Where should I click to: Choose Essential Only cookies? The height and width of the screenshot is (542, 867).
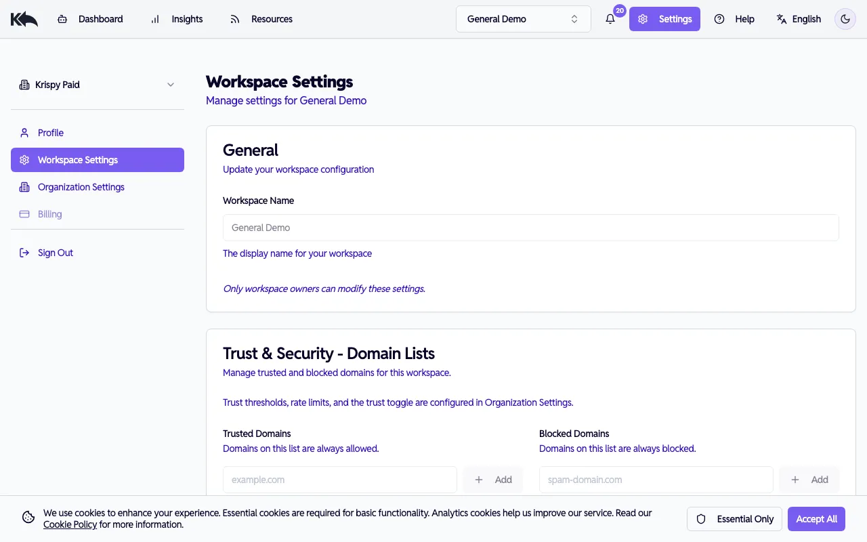(x=734, y=518)
